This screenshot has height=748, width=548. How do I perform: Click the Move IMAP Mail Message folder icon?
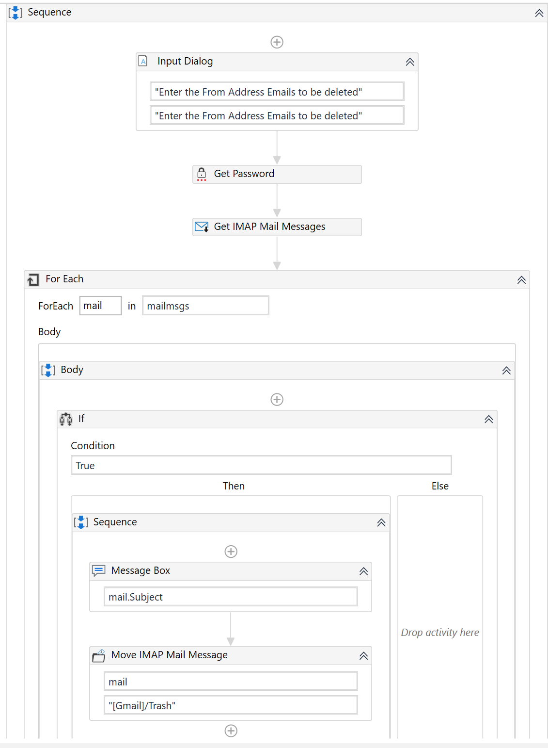click(99, 655)
